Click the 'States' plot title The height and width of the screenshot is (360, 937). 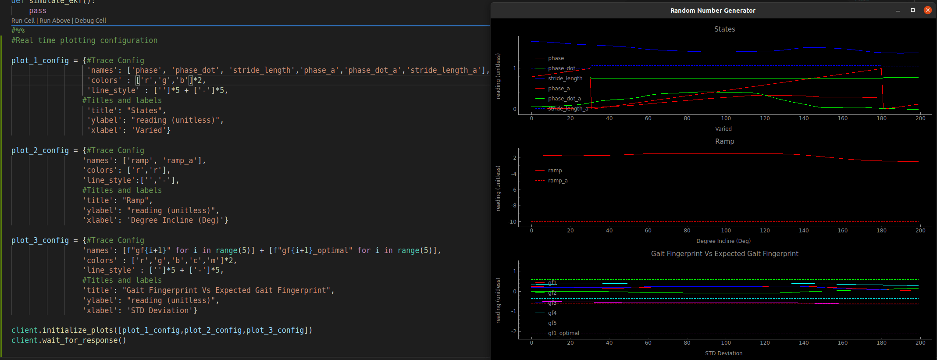pyautogui.click(x=724, y=29)
